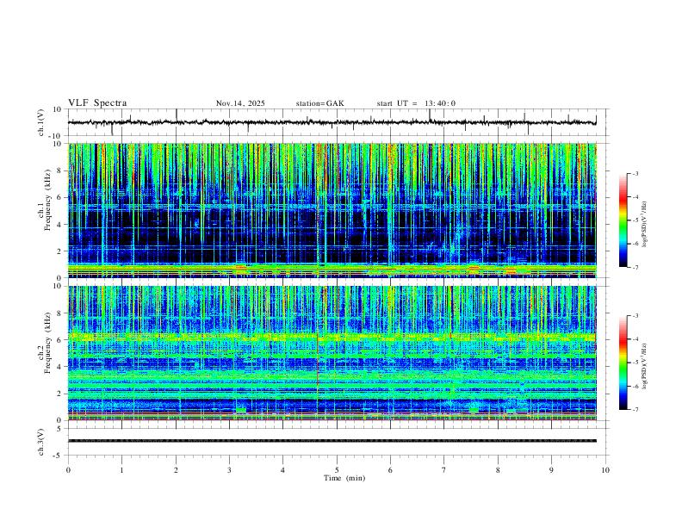Click the ch.2 "Frequency (kHz)" axis label
The image size is (682, 527).
click(48, 343)
